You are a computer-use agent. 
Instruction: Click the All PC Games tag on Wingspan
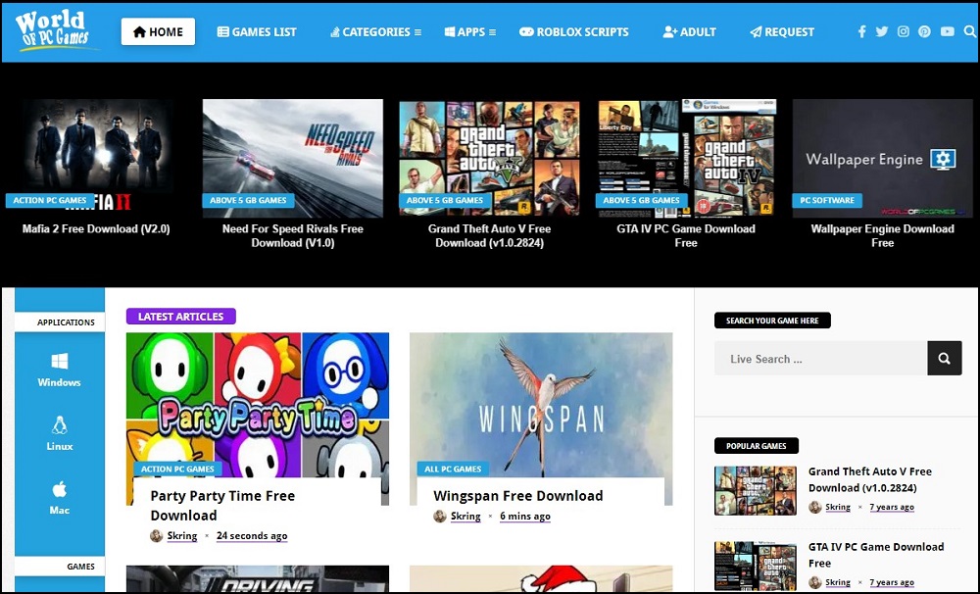pyautogui.click(x=453, y=469)
